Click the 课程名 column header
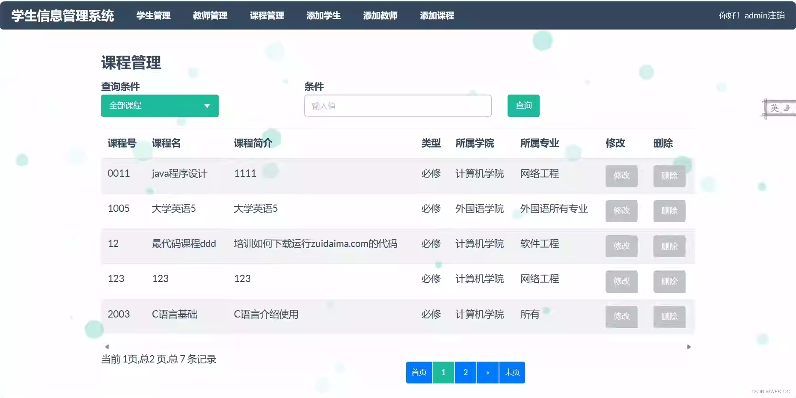The height and width of the screenshot is (398, 796). pos(166,143)
